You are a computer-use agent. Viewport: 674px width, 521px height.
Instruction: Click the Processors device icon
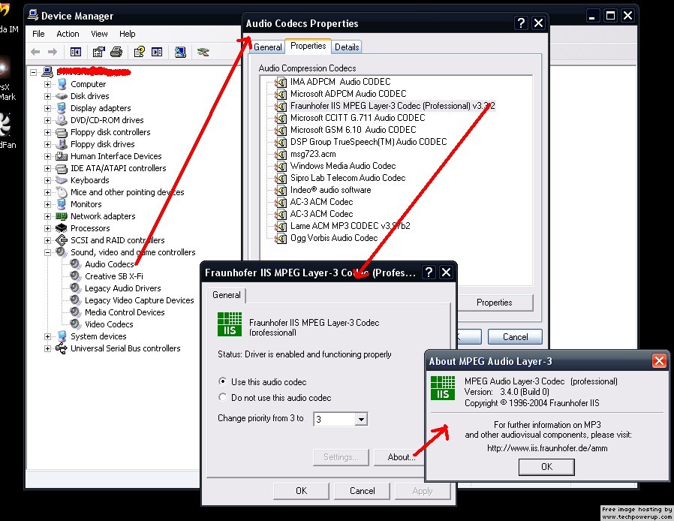[62, 228]
